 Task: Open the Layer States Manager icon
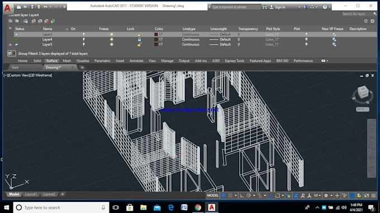coord(26,21)
